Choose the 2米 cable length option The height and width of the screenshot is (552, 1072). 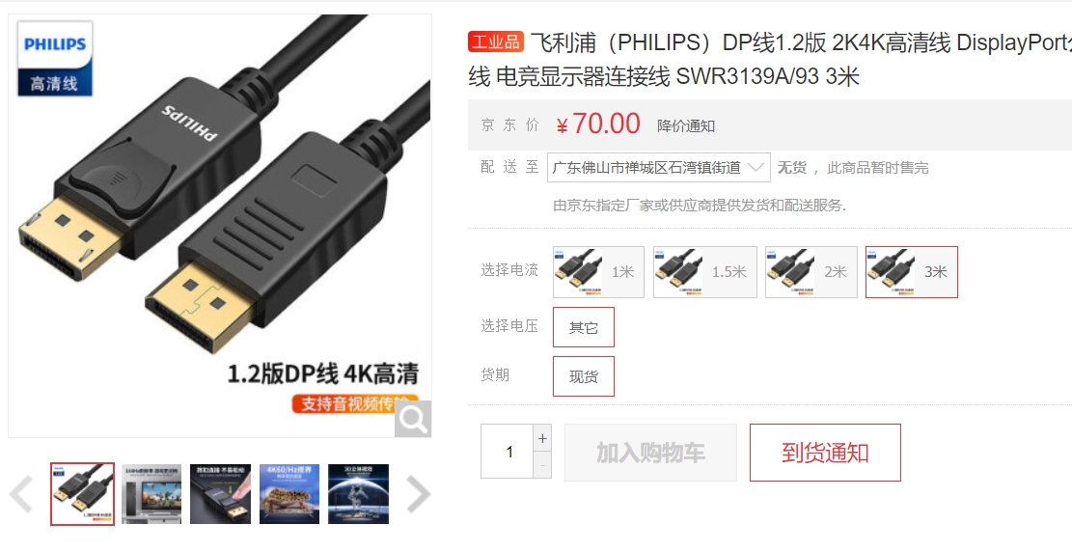point(811,271)
